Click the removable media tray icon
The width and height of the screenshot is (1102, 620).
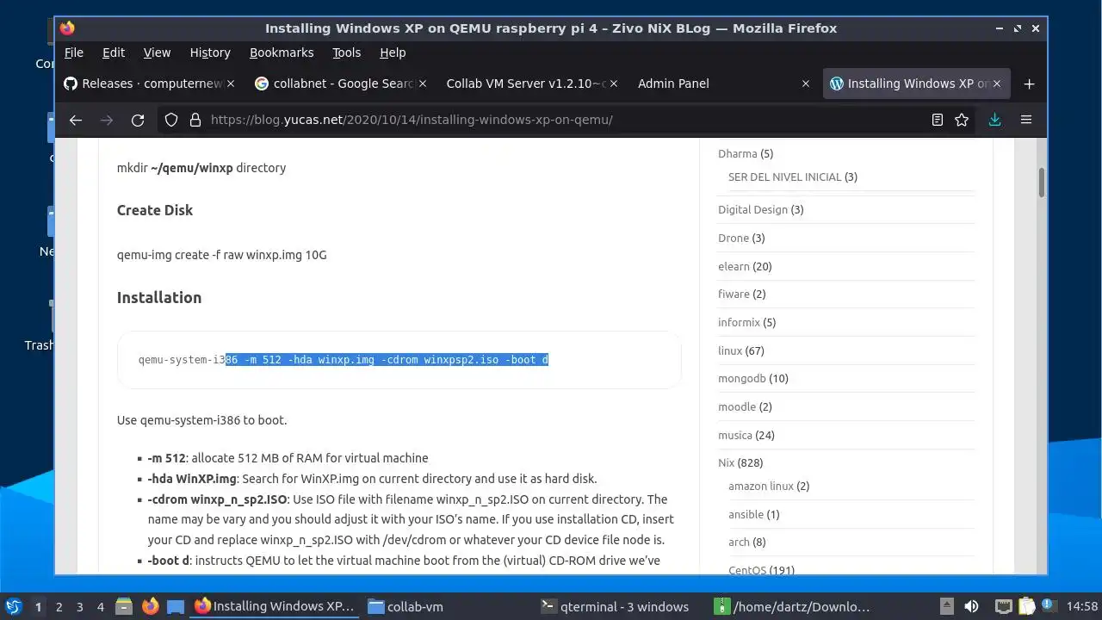point(946,606)
